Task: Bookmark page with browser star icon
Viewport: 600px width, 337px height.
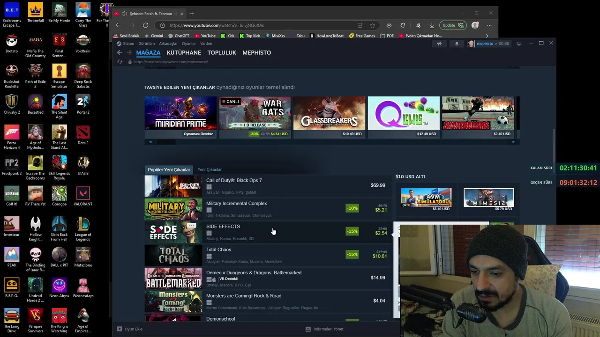Action: (x=373, y=25)
